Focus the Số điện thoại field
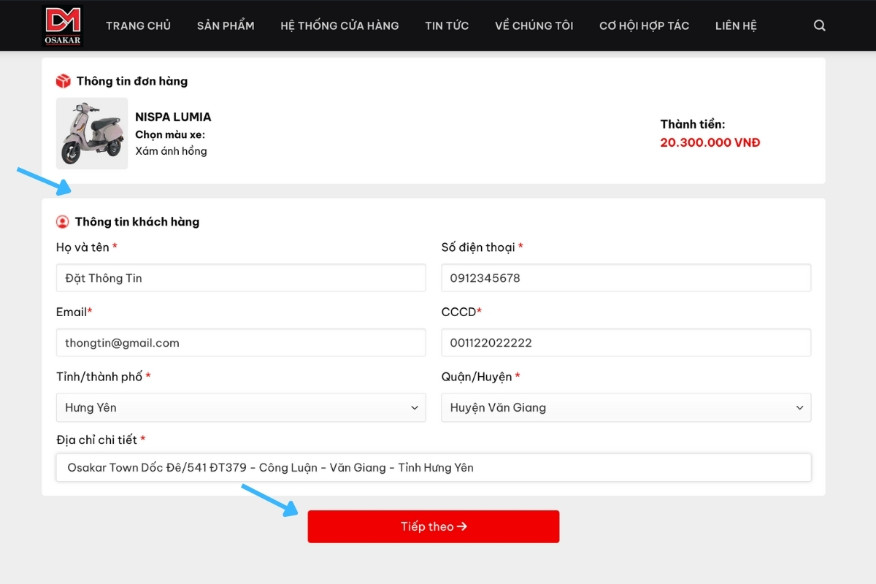The width and height of the screenshot is (876, 584). [626, 278]
